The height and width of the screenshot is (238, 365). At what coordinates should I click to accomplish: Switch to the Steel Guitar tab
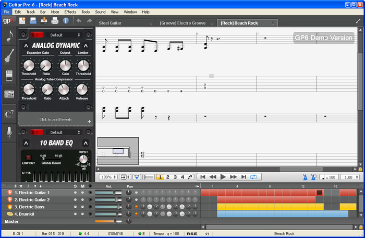pyautogui.click(x=125, y=23)
